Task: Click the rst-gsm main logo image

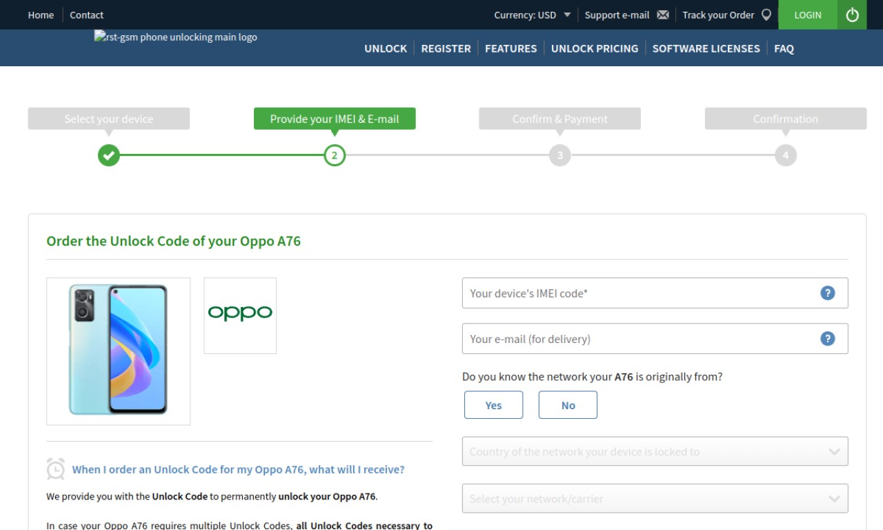Action: (x=176, y=37)
